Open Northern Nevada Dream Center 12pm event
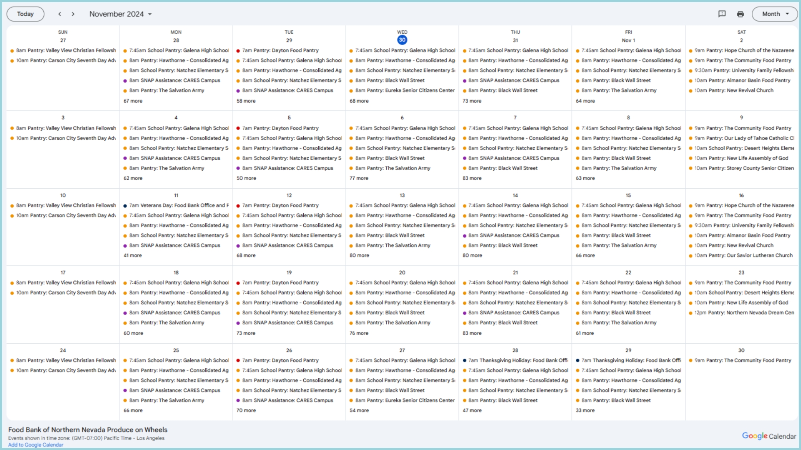Viewport: 801px width, 450px height. click(x=741, y=312)
